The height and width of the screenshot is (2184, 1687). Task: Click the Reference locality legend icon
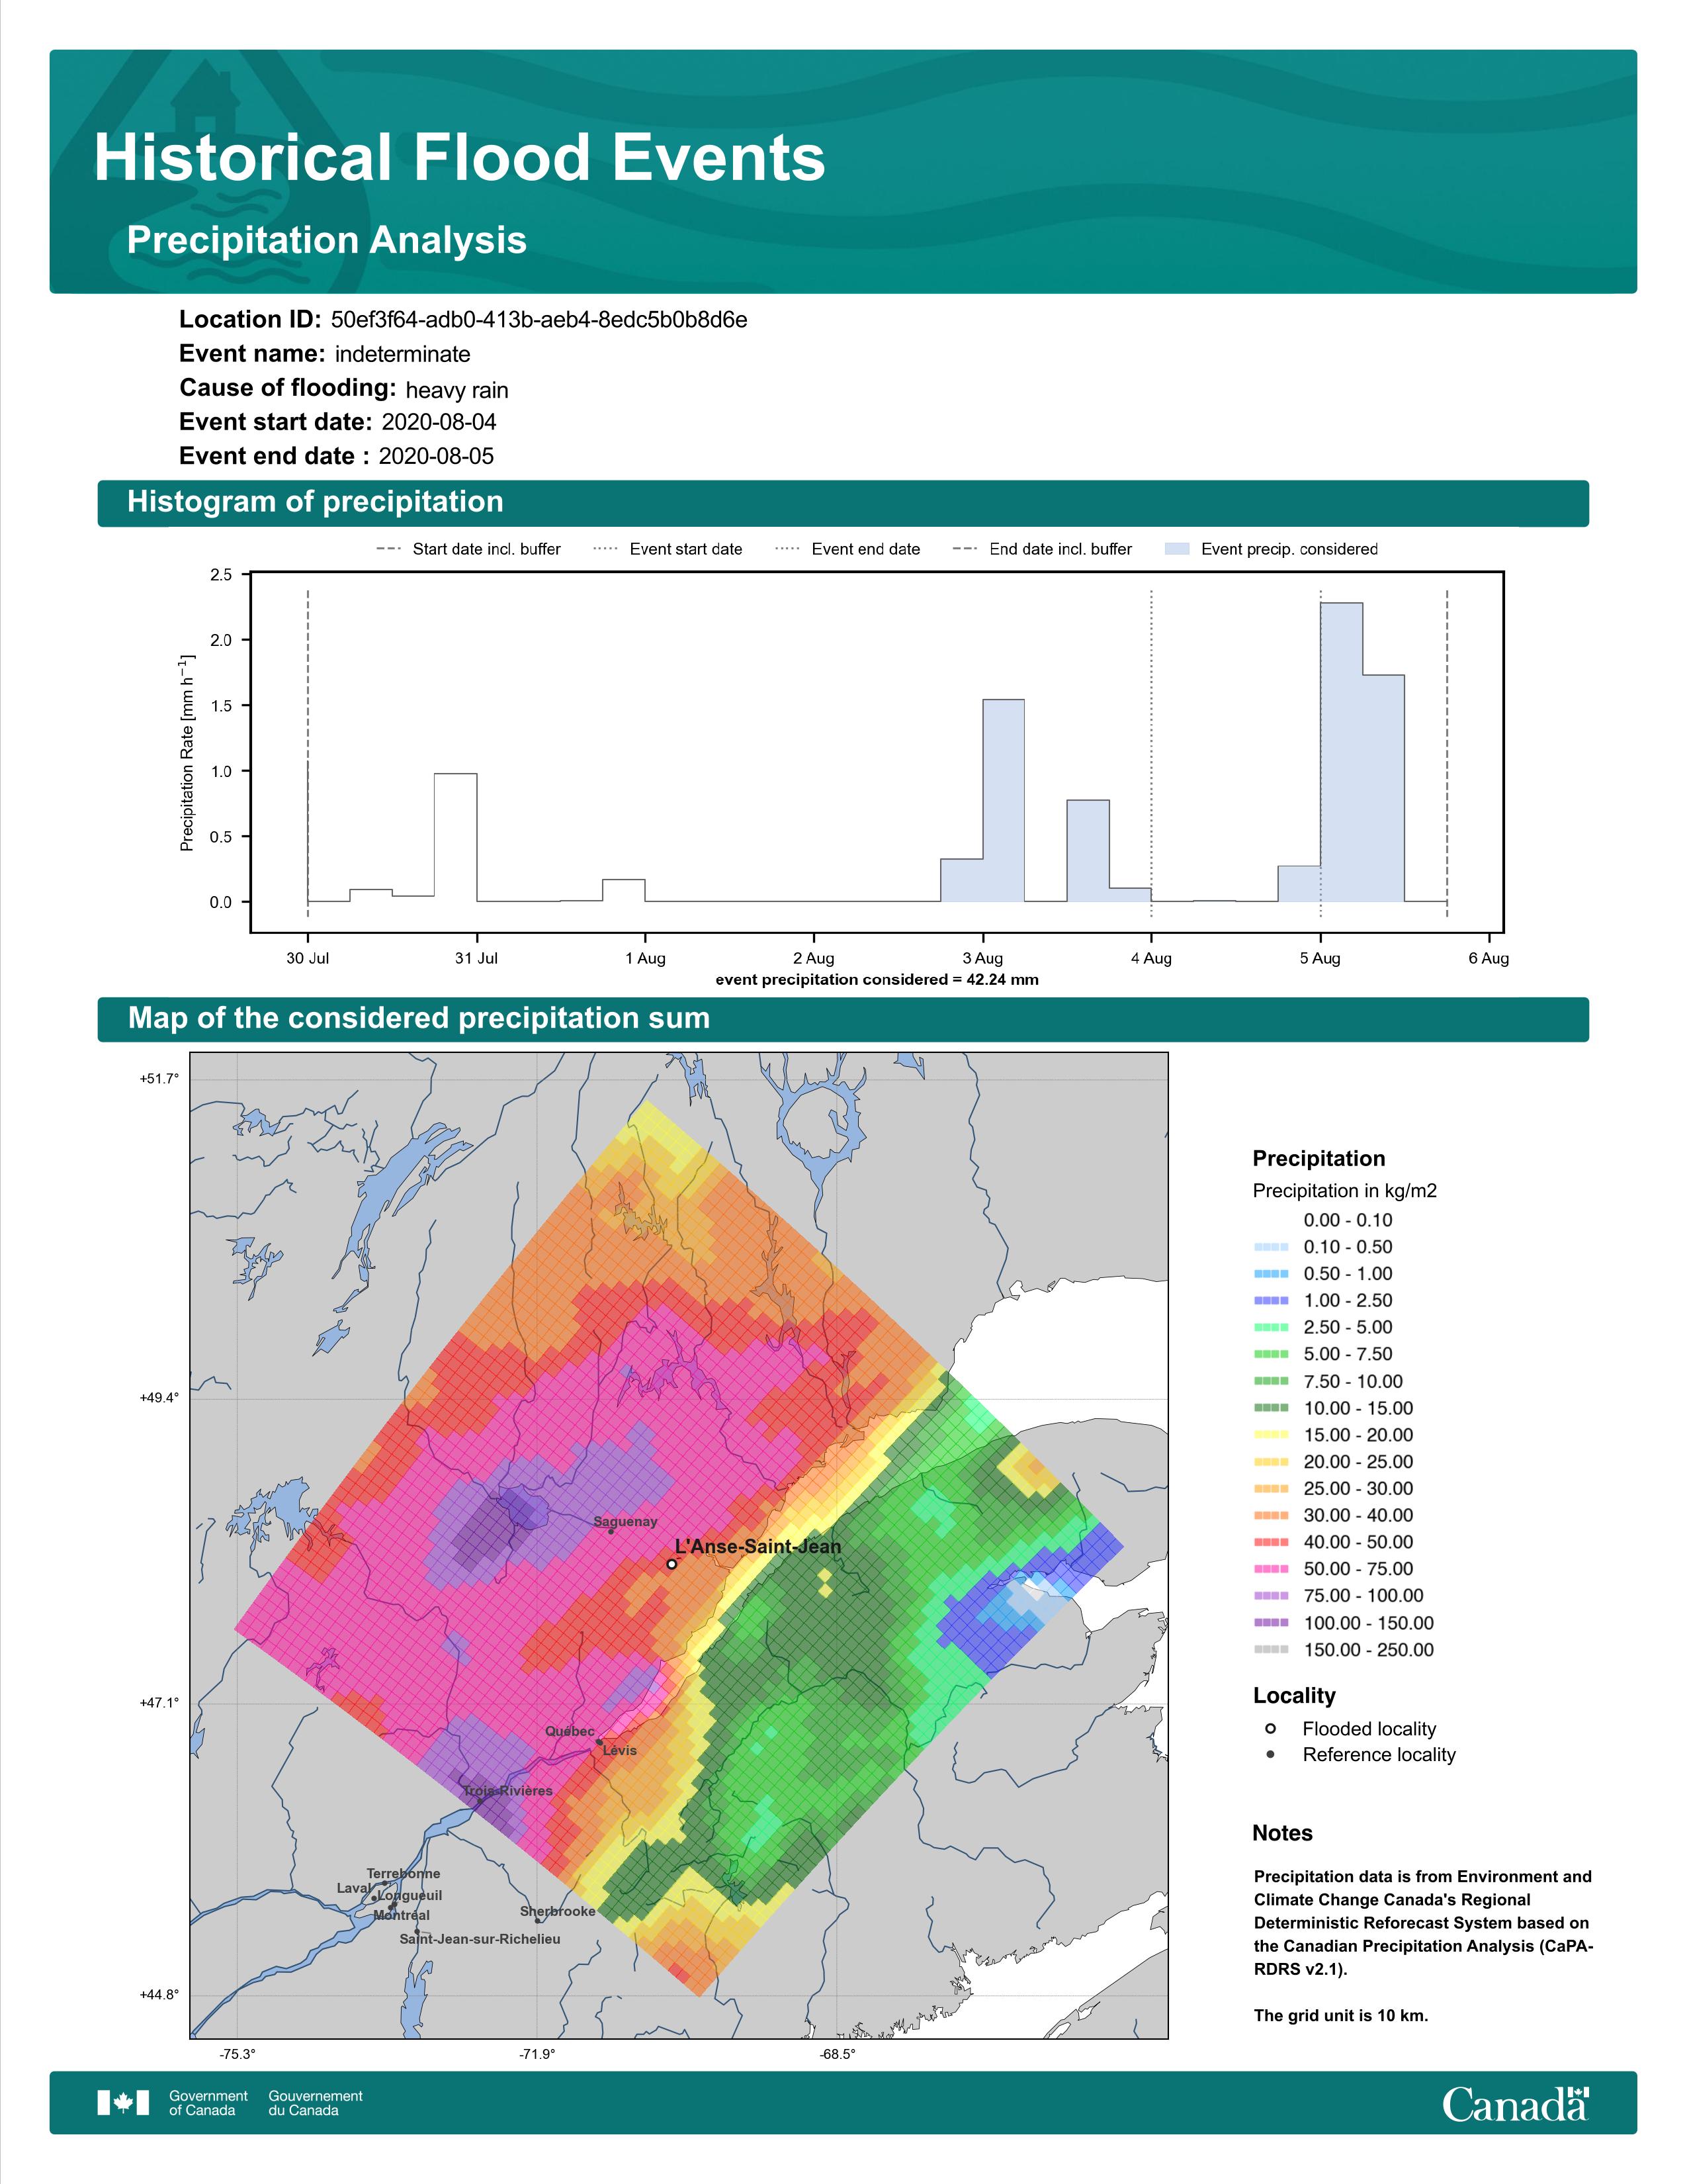pos(1270,1754)
